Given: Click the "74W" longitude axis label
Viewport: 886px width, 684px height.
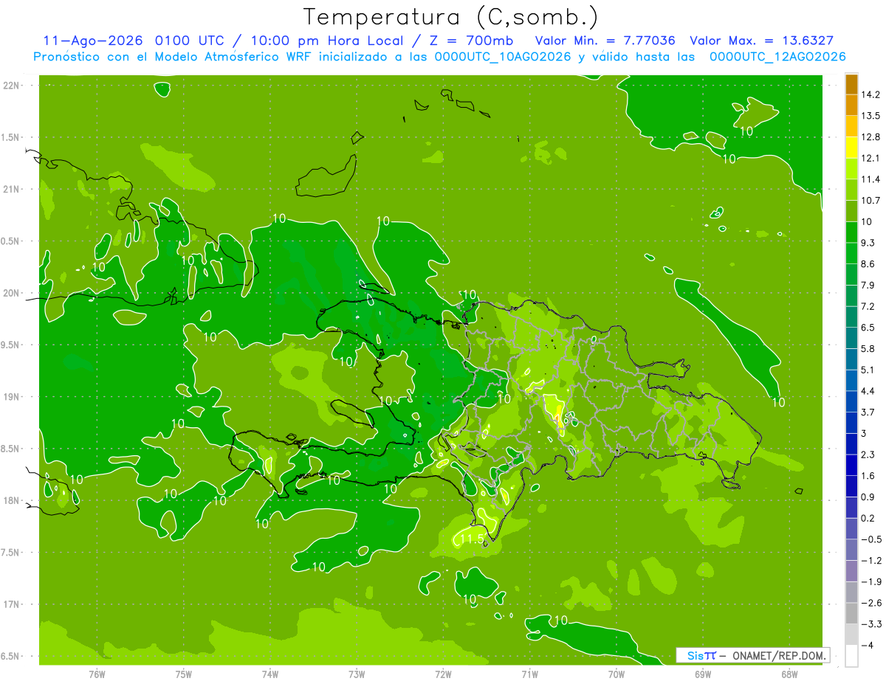Looking at the screenshot, I should point(270,674).
